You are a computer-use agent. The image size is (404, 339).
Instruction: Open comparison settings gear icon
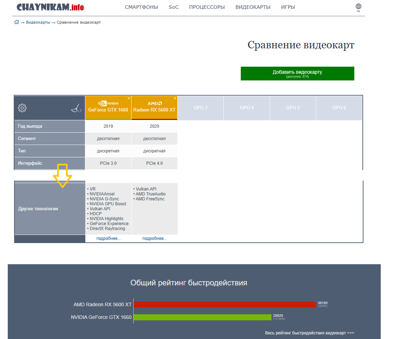point(22,108)
